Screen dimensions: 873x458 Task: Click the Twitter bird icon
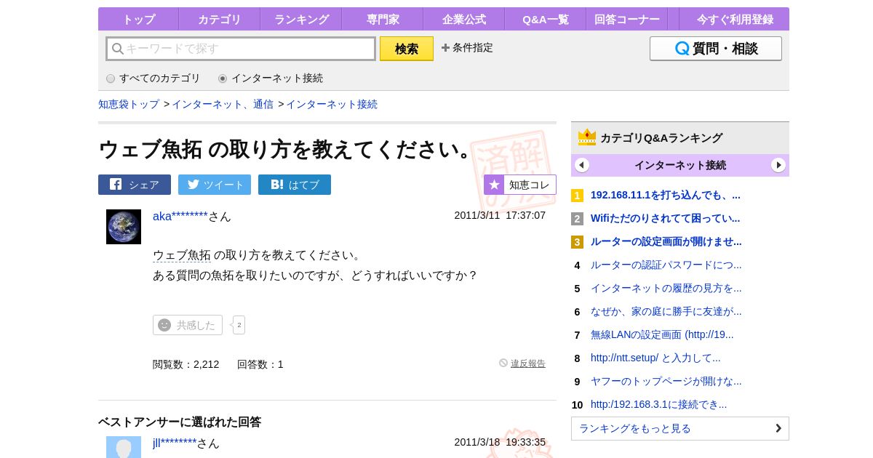(194, 184)
